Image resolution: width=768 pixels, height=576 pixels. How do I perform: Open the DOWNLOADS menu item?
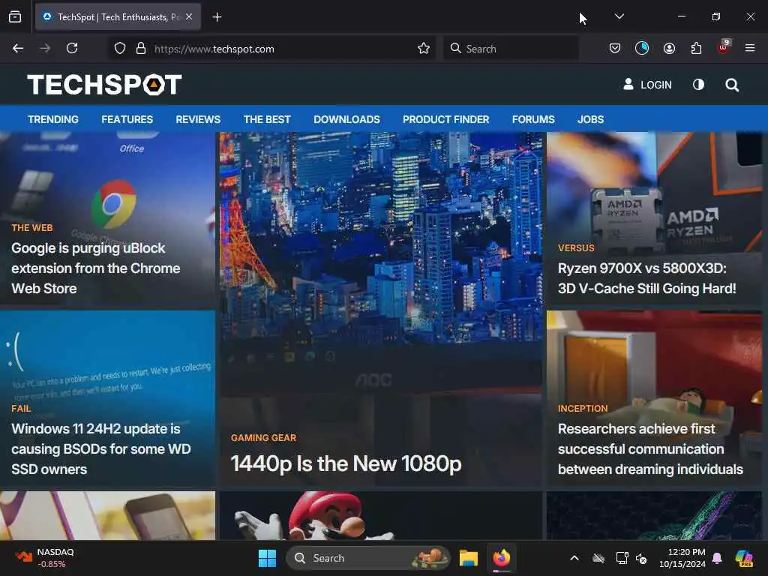click(346, 119)
